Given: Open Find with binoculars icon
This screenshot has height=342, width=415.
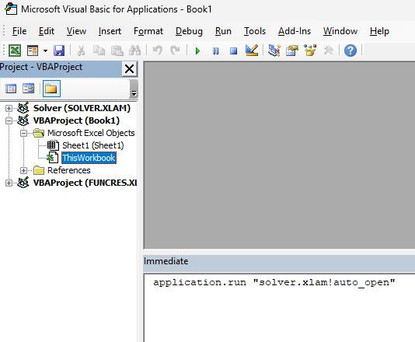Looking at the screenshot, I should (x=134, y=51).
